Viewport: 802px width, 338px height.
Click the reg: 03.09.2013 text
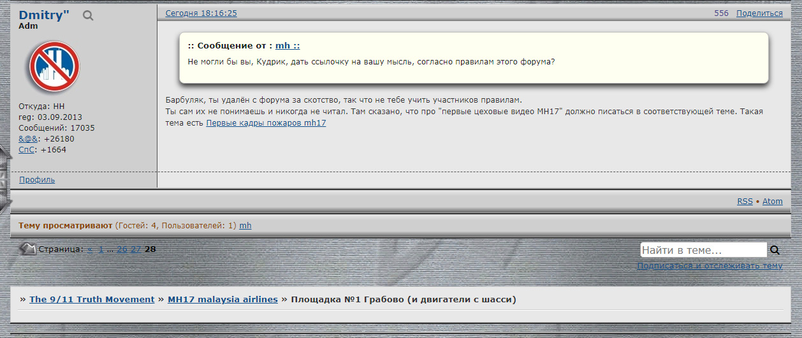pos(51,117)
